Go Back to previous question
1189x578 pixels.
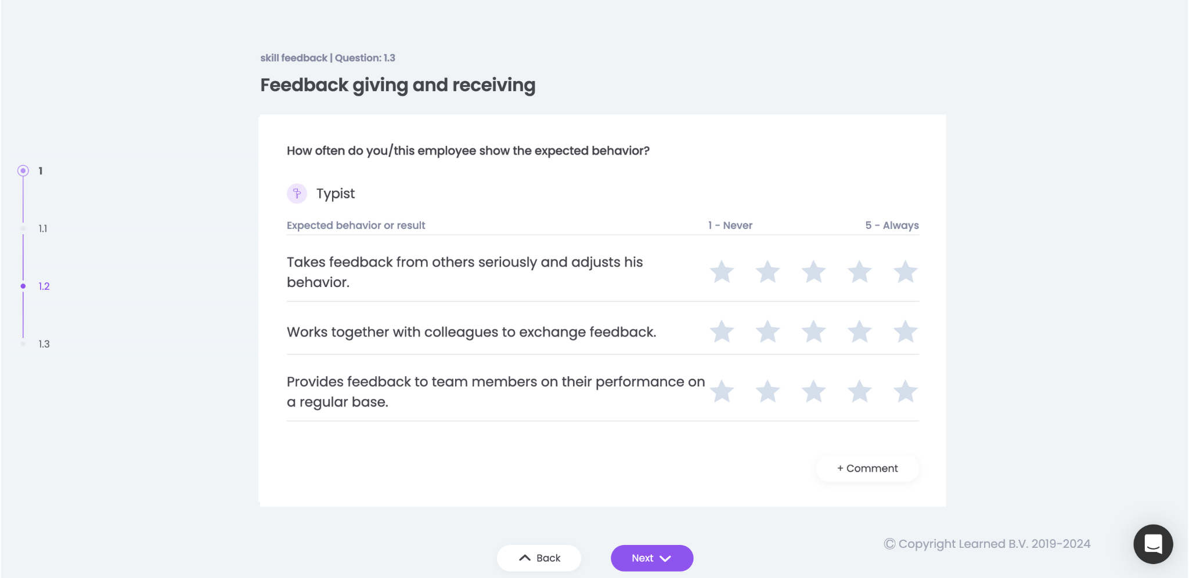click(x=539, y=558)
